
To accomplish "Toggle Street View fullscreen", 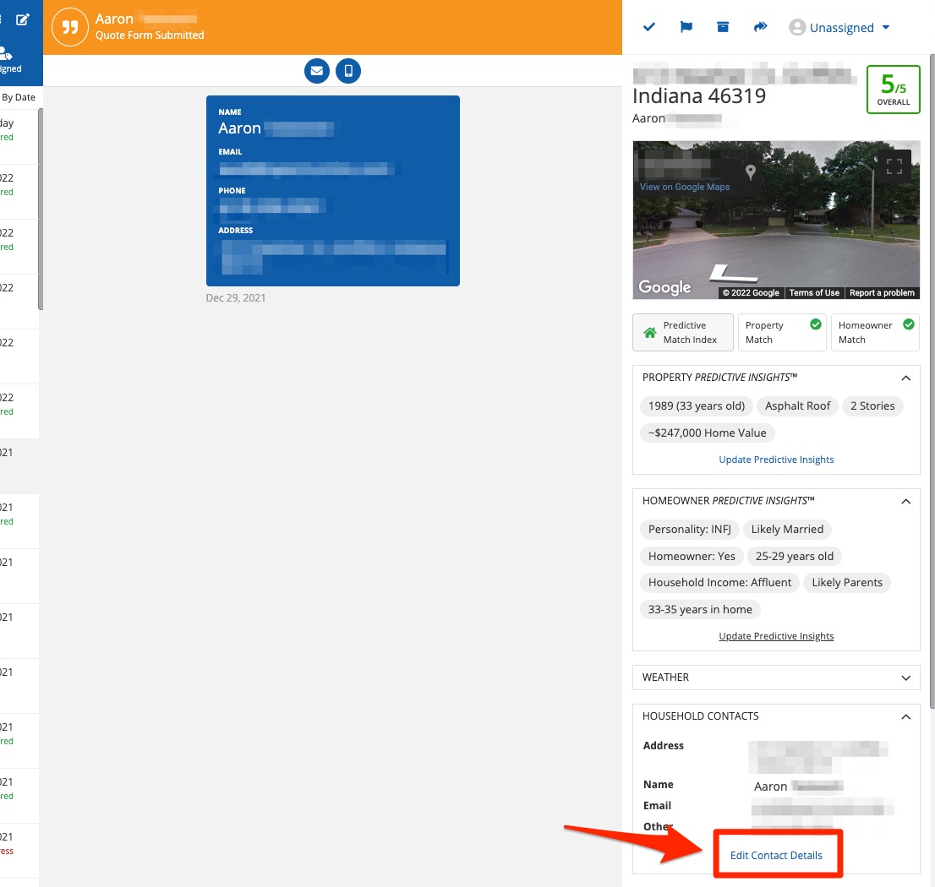I will point(894,166).
